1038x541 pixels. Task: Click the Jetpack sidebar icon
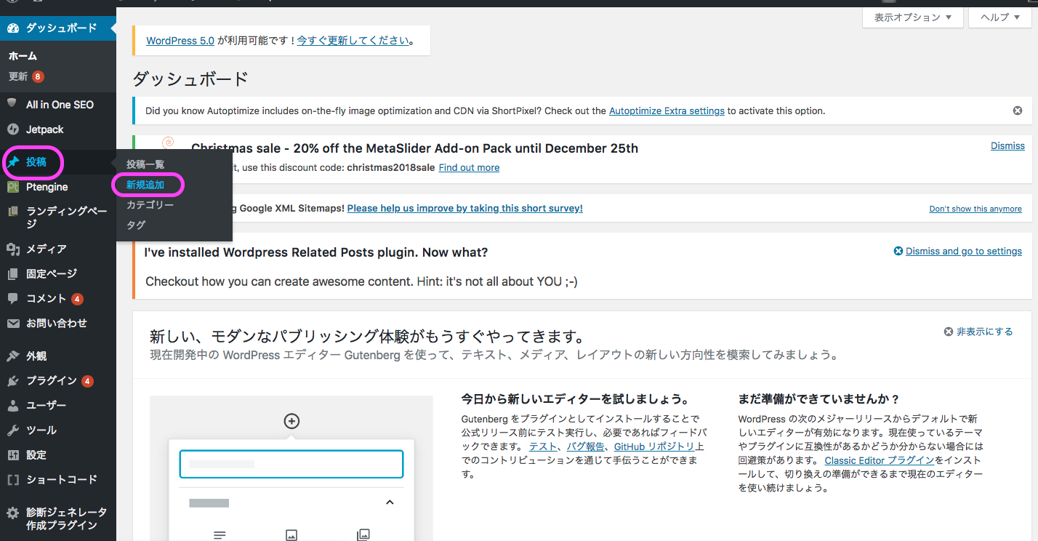click(12, 129)
